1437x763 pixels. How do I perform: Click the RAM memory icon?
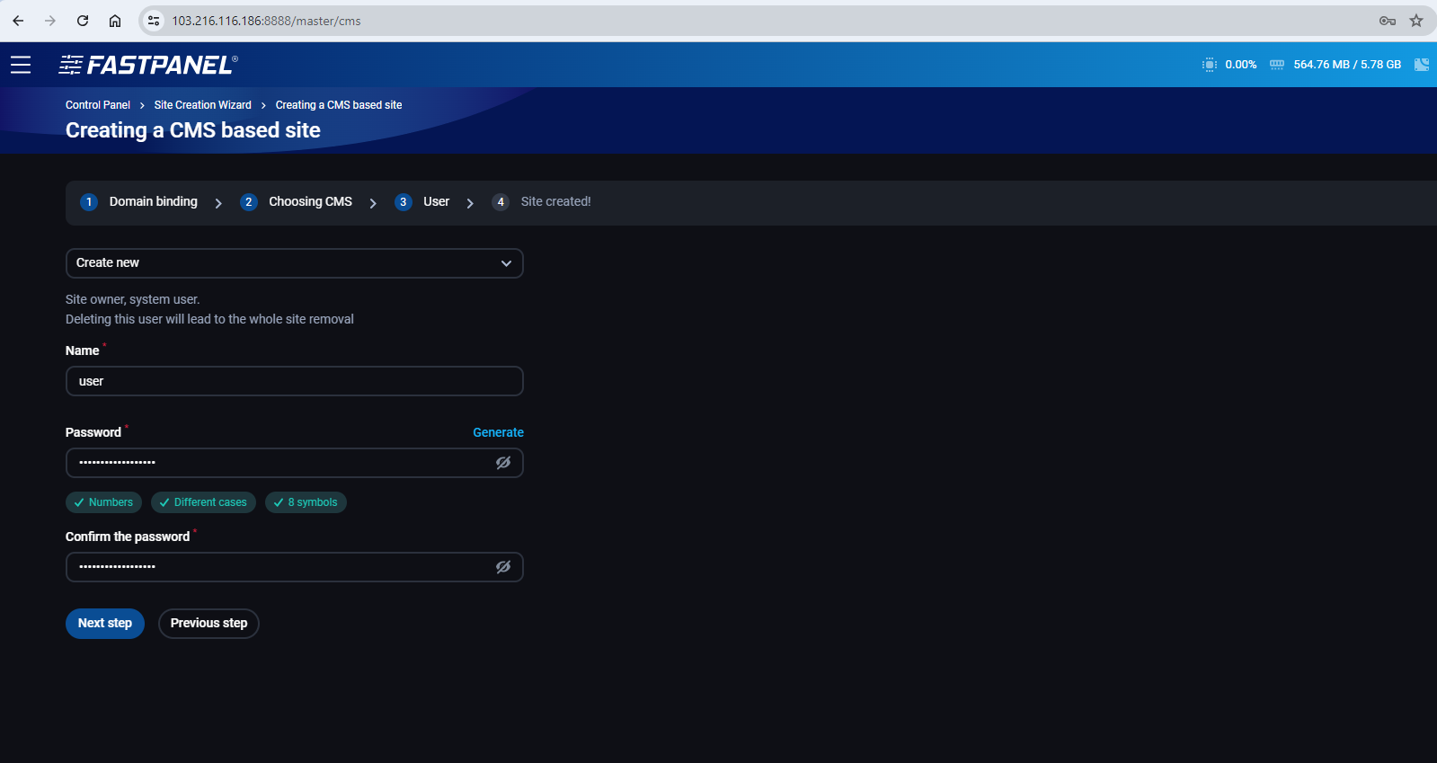click(1277, 65)
